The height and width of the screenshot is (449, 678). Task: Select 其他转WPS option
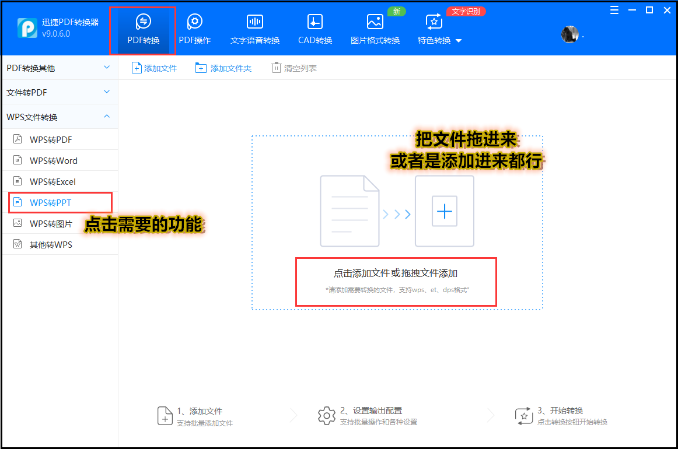point(60,244)
